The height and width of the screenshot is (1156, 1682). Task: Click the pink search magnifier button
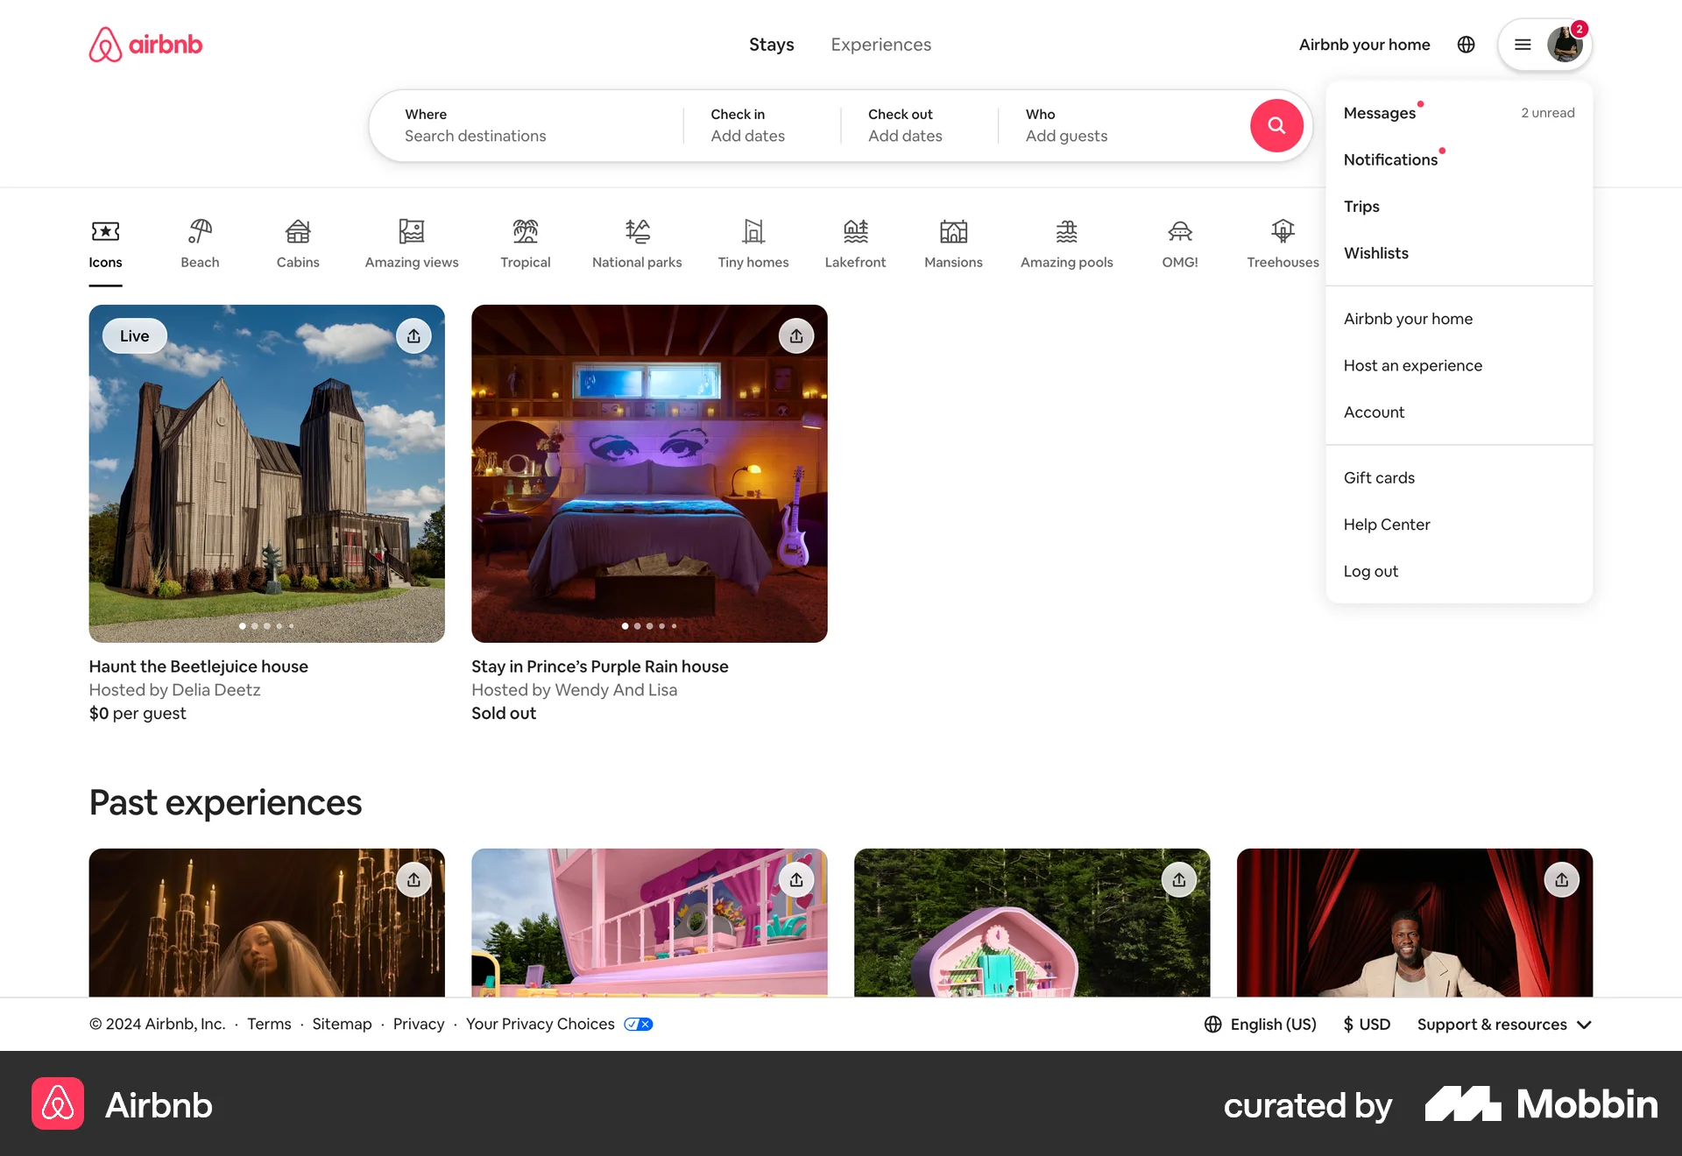click(1276, 125)
